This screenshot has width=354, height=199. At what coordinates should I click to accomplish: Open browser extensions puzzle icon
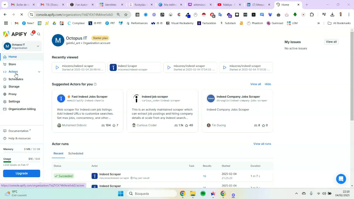click(x=312, y=15)
